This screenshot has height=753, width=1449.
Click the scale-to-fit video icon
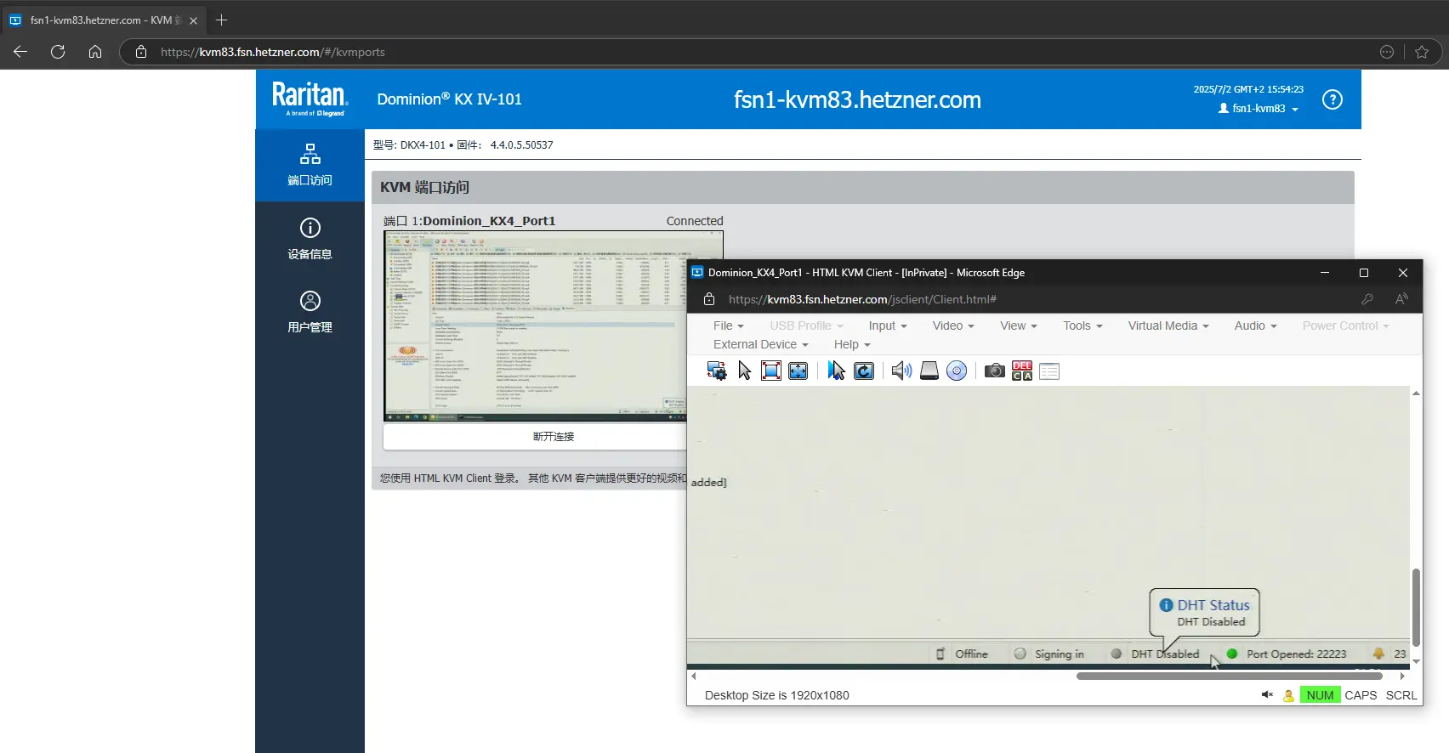pyautogui.click(x=798, y=371)
